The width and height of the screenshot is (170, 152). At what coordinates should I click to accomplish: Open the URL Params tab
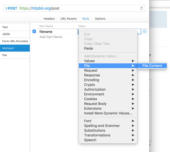68,19
